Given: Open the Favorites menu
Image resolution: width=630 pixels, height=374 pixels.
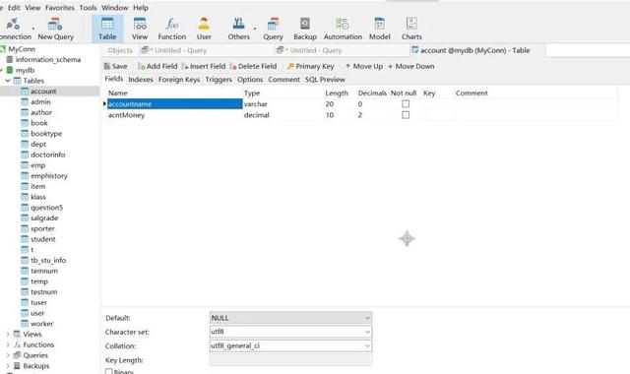Looking at the screenshot, I should coord(60,8).
